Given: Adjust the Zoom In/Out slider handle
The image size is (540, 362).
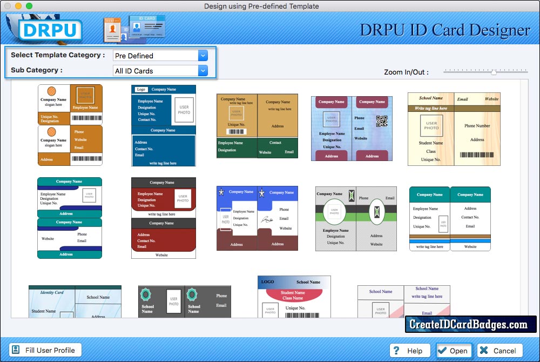Looking at the screenshot, I should coord(494,72).
